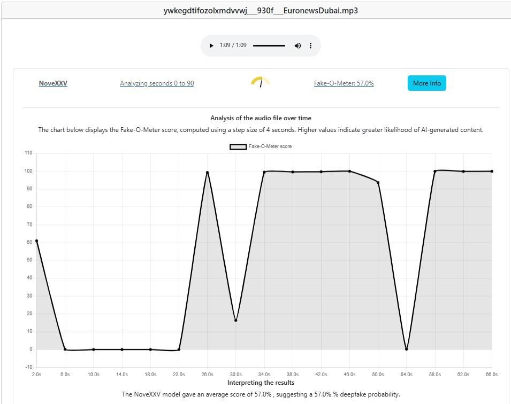Select the data point at 34.0s
This screenshot has width=511, height=404.
point(264,172)
